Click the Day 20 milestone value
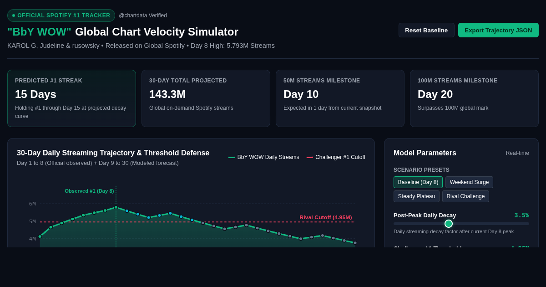Viewport: 546px width, 287px height. 435,94
